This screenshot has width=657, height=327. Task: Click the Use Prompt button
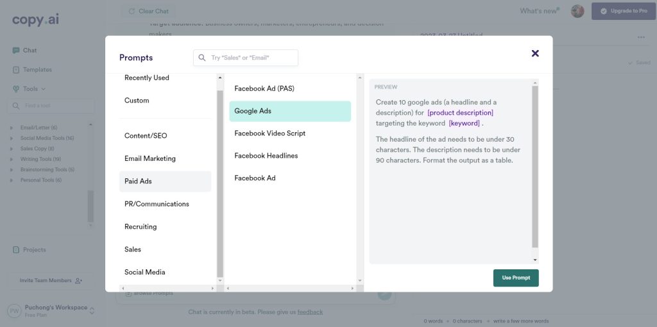coord(516,278)
